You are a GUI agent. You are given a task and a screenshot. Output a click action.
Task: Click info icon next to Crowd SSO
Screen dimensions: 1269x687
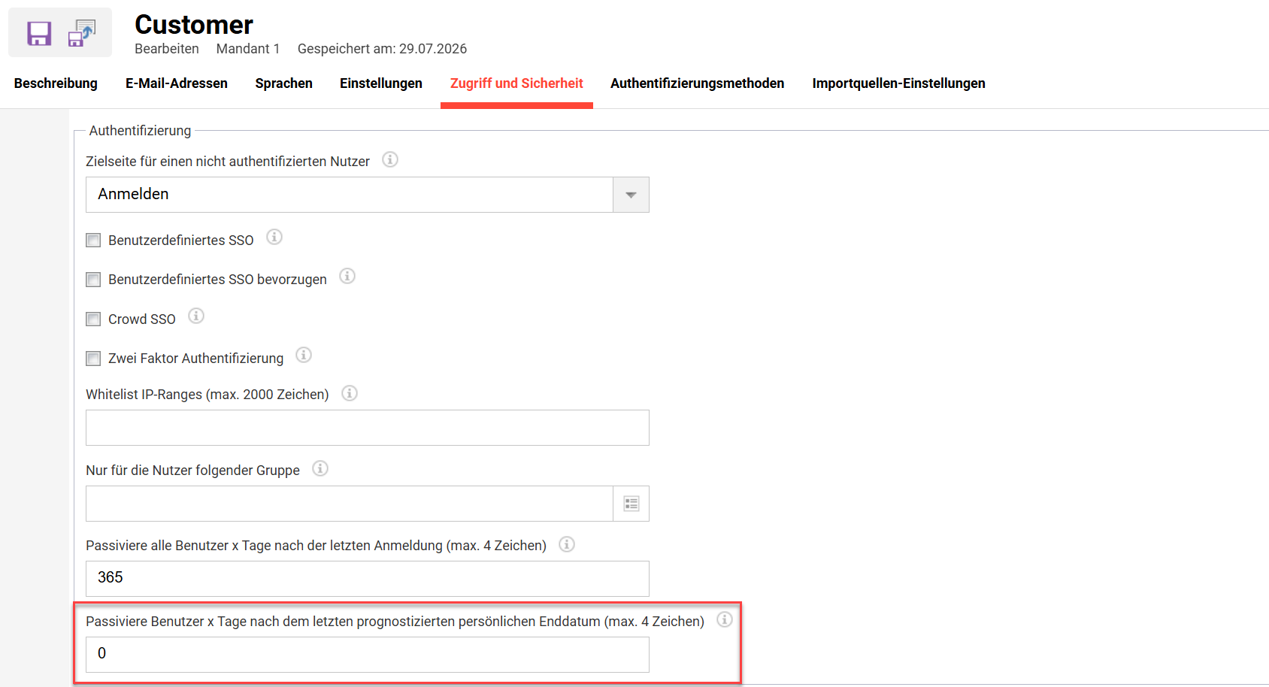[195, 316]
